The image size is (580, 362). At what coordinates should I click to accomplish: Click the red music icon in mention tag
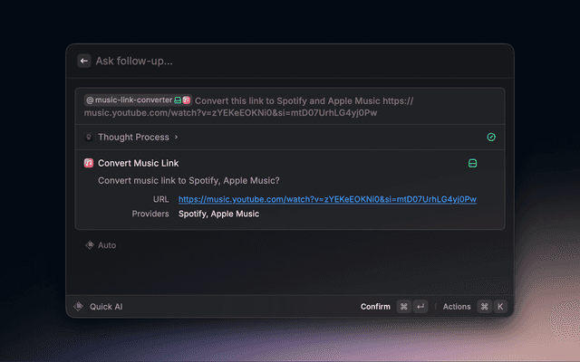(187, 100)
